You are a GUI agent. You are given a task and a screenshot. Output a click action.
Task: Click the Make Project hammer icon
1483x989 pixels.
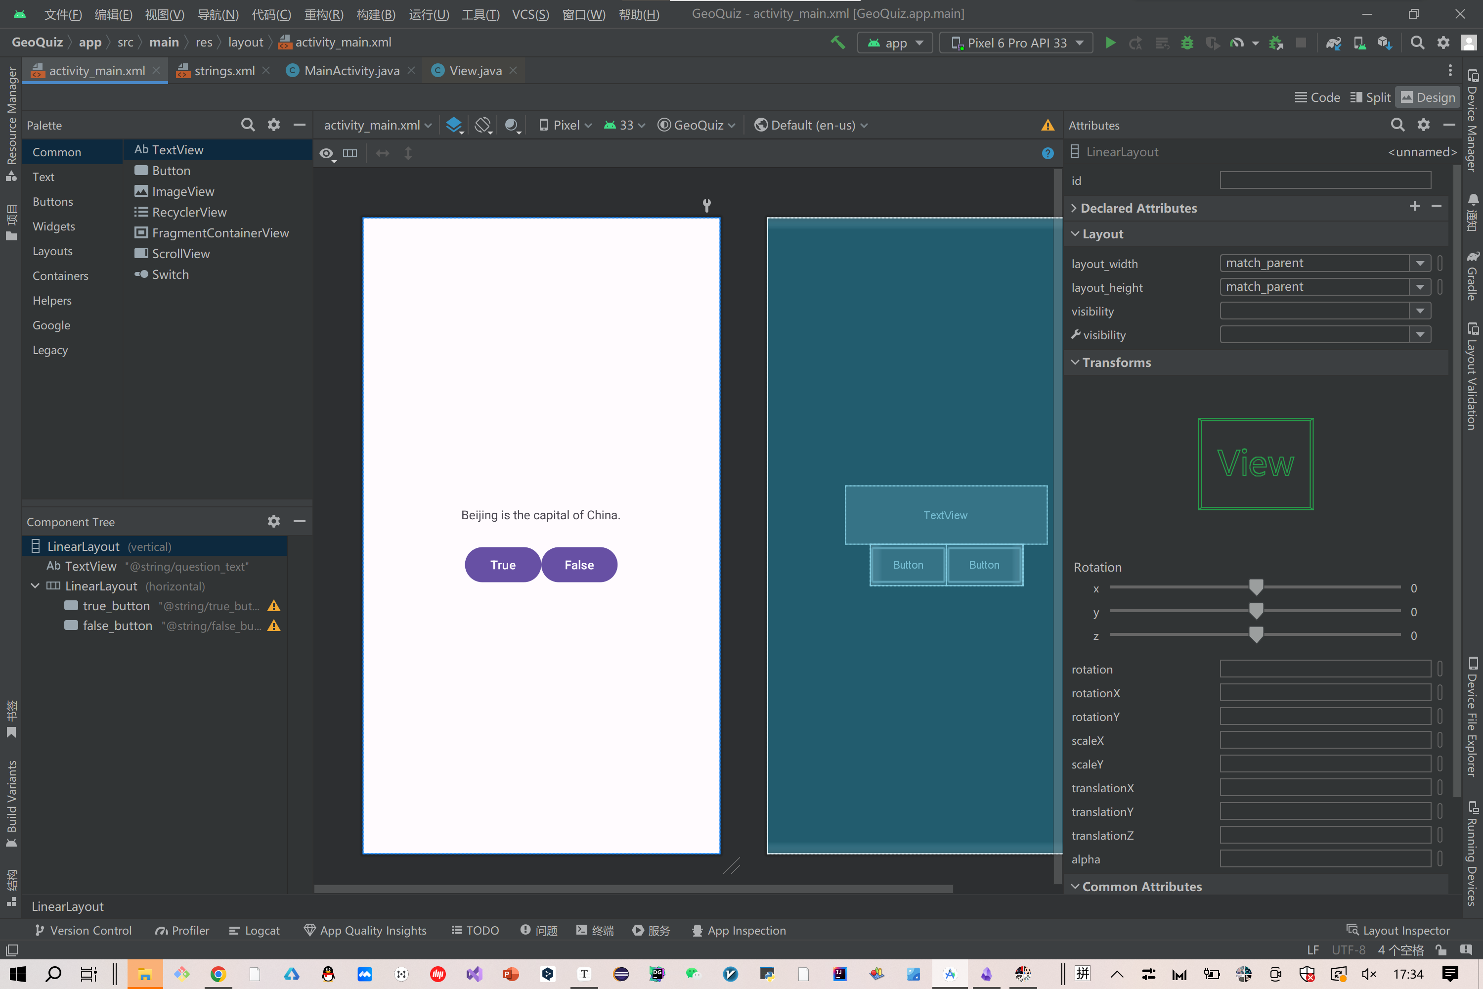(x=837, y=43)
